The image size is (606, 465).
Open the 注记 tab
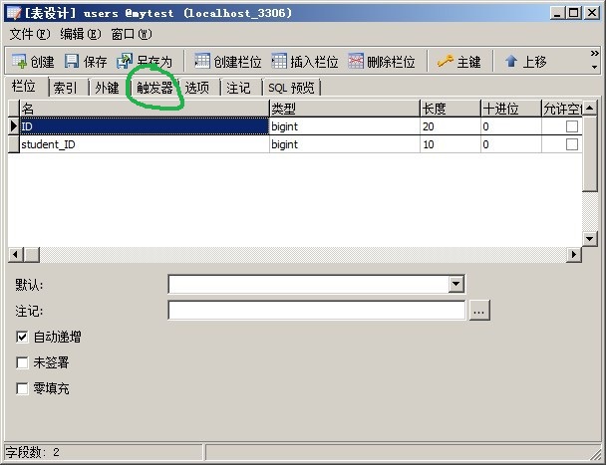[x=238, y=88]
